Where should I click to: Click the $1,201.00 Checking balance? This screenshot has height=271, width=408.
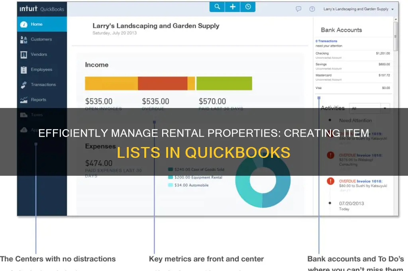click(383, 53)
